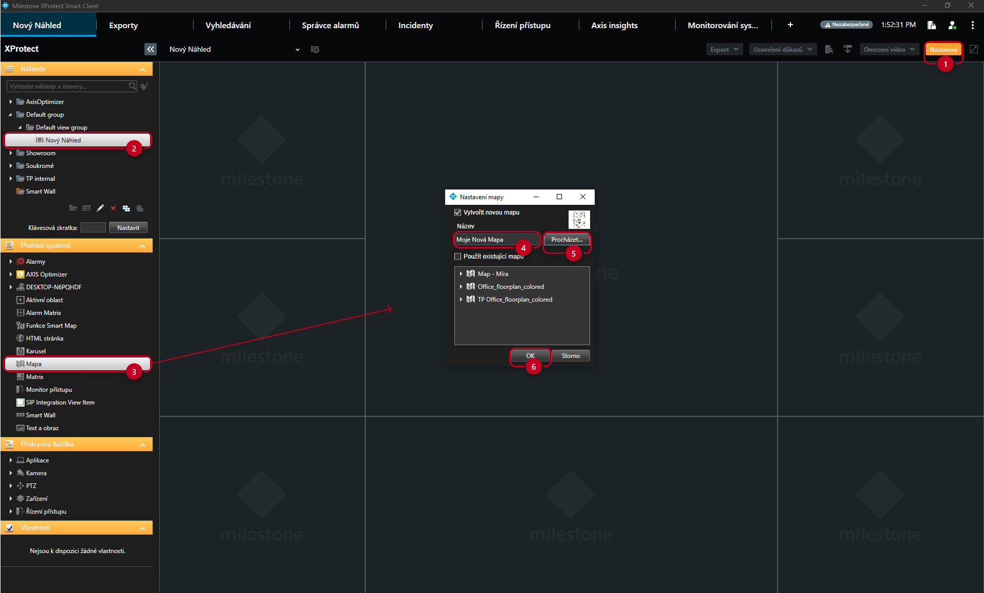The height and width of the screenshot is (593, 984).
Task: Click the Nastavení setup button
Action: point(943,49)
